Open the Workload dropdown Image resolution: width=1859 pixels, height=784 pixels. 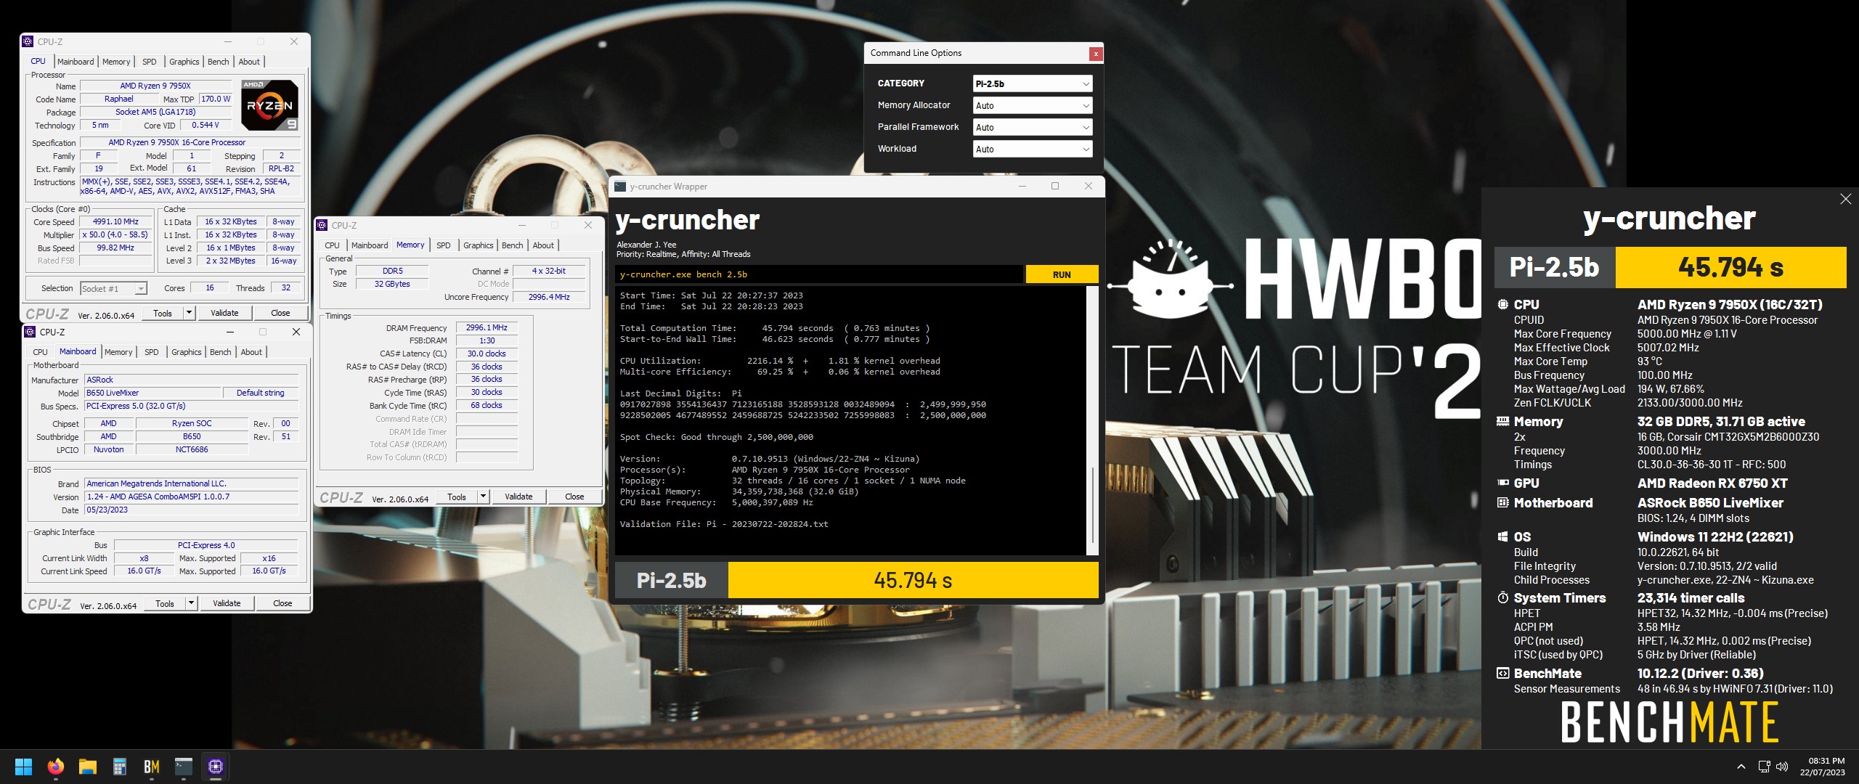click(1033, 149)
